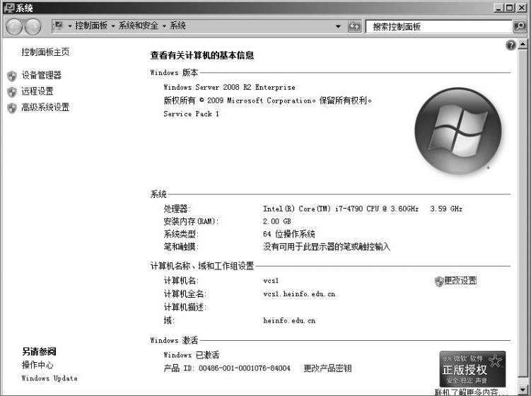The image size is (531, 396).
Task: Click the shield icon beside 远程设置
Action: [12, 92]
